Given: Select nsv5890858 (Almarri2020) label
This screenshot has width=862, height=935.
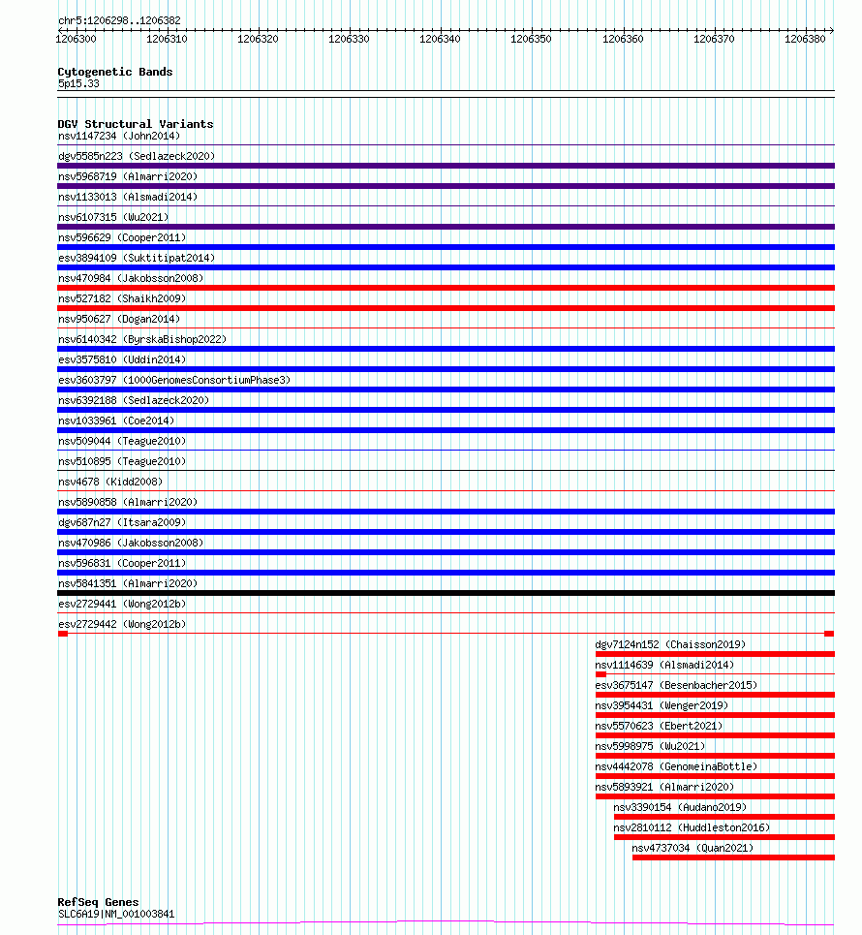Looking at the screenshot, I should [x=128, y=502].
